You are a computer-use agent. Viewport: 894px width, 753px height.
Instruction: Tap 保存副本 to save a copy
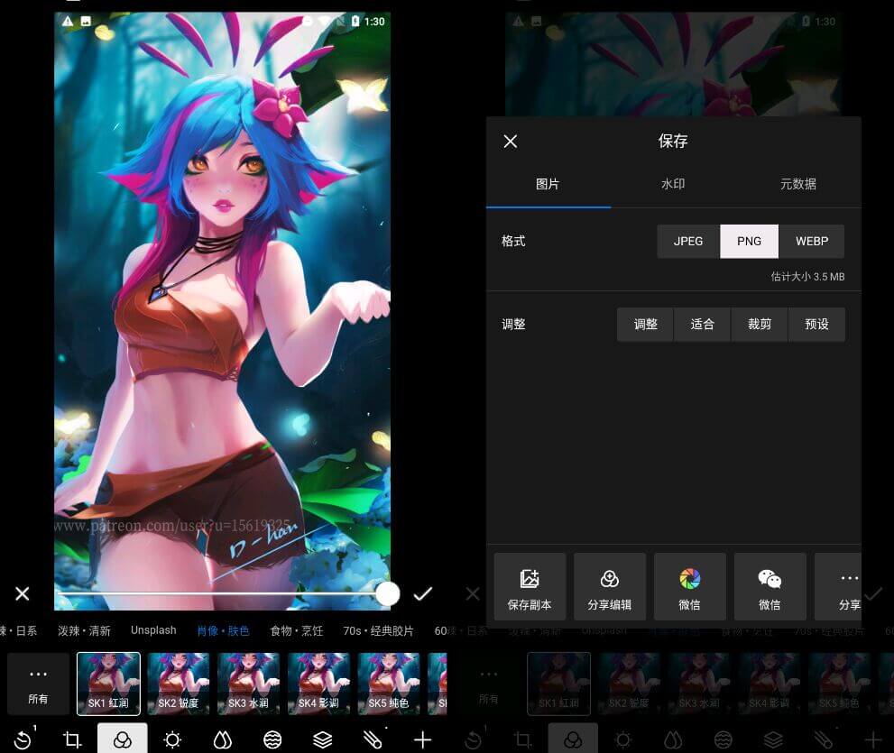click(x=530, y=586)
